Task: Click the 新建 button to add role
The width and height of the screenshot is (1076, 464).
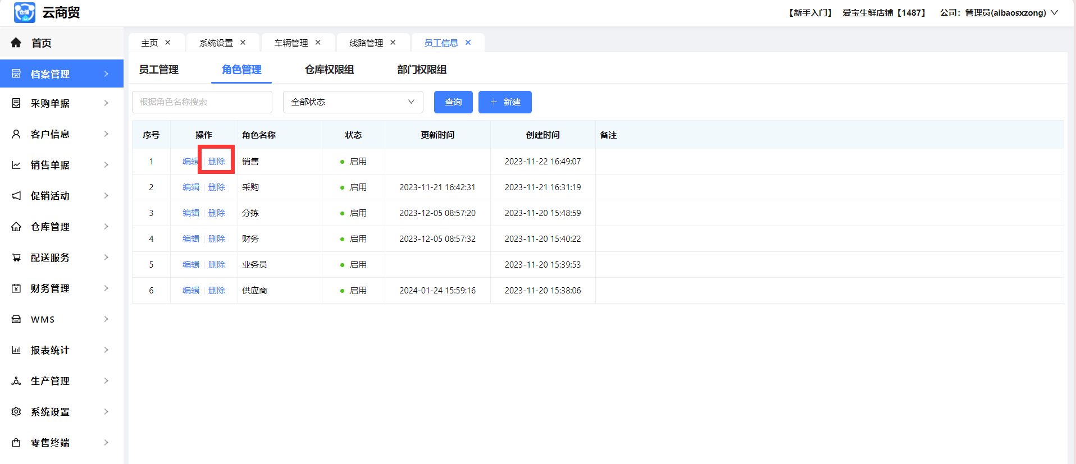Action: coord(505,102)
